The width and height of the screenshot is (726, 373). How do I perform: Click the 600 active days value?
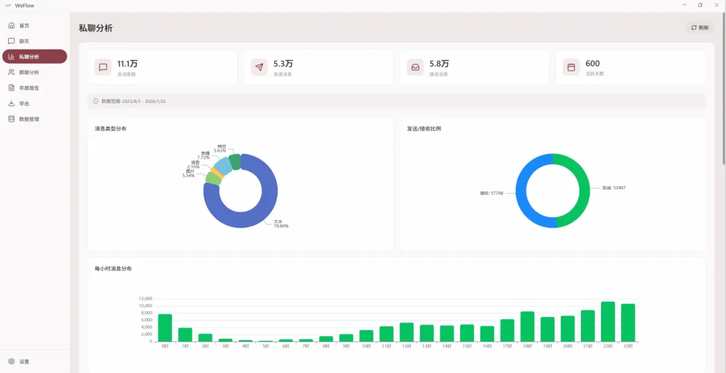(x=593, y=64)
